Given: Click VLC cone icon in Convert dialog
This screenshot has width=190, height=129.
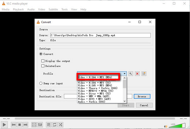Looking at the screenshot, I should (38, 22).
